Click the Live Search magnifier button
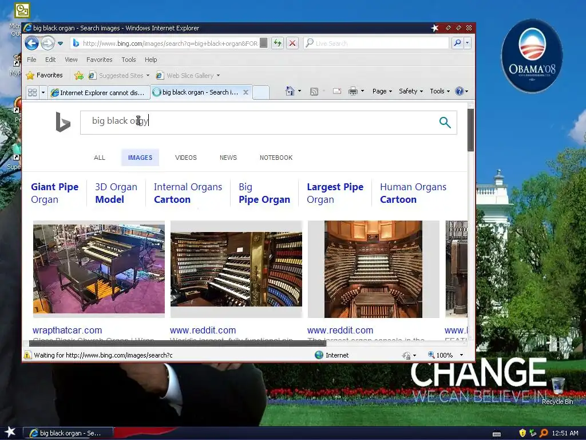The image size is (586, 440). [x=457, y=44]
